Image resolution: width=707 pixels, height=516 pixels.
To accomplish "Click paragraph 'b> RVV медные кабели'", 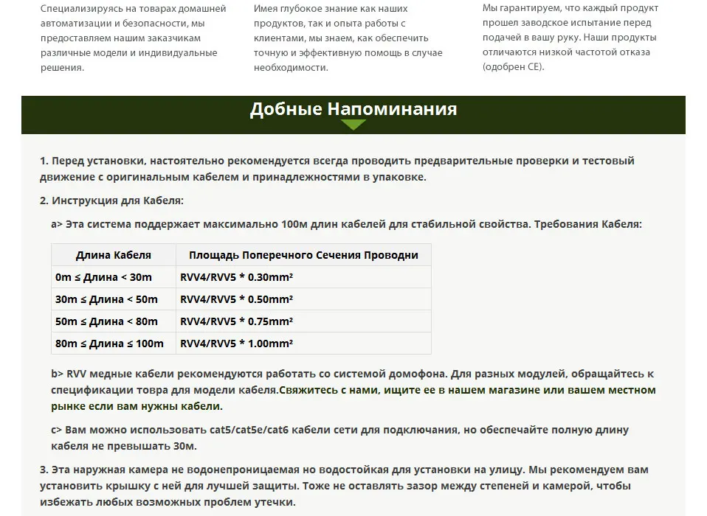I will pyautogui.click(x=353, y=390).
